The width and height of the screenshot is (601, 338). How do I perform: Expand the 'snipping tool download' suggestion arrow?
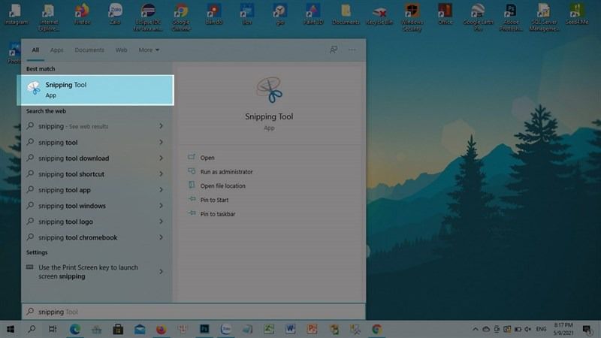pos(161,158)
